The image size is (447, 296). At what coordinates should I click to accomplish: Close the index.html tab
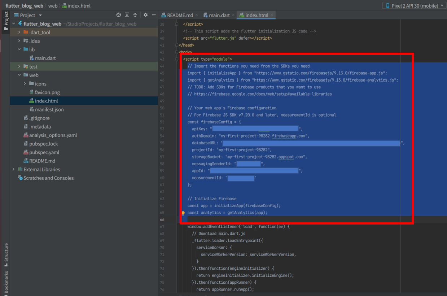click(272, 15)
